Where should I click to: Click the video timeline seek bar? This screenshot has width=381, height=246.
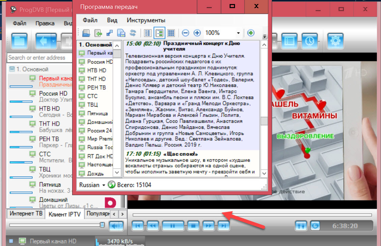[x=252, y=215]
